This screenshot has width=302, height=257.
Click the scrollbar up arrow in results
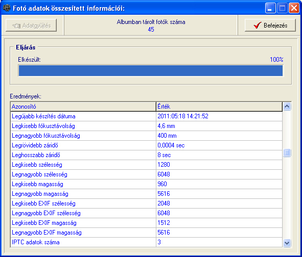[x=287, y=106]
